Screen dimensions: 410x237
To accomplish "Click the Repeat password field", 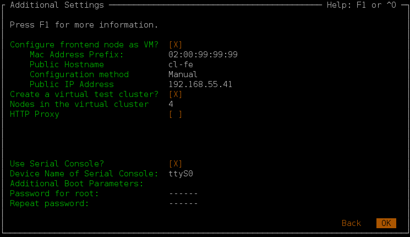I will pos(183,203).
